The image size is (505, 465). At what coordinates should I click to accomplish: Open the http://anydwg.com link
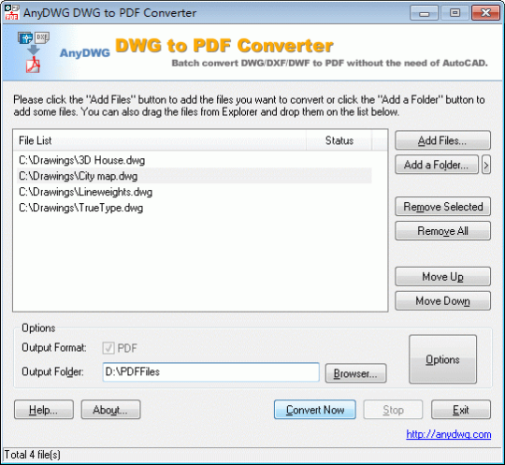tap(449, 434)
